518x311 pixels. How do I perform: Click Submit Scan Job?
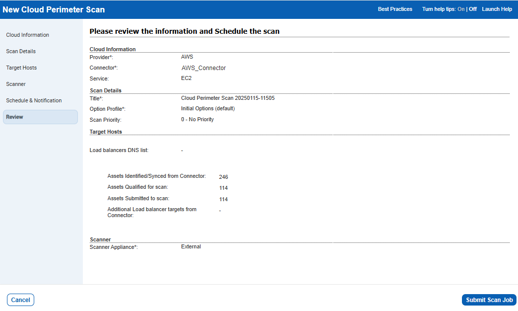coord(489,300)
